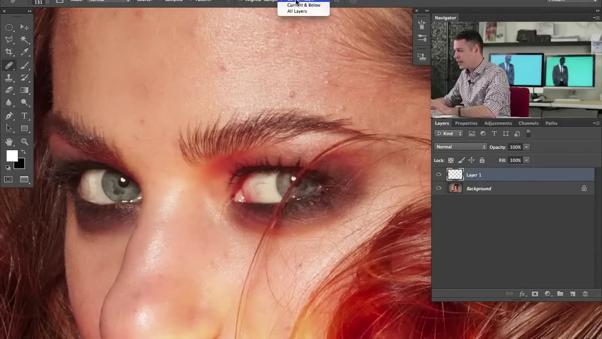Select the Blur droplet tool
Viewport: 602px width, 339px height.
9,102
